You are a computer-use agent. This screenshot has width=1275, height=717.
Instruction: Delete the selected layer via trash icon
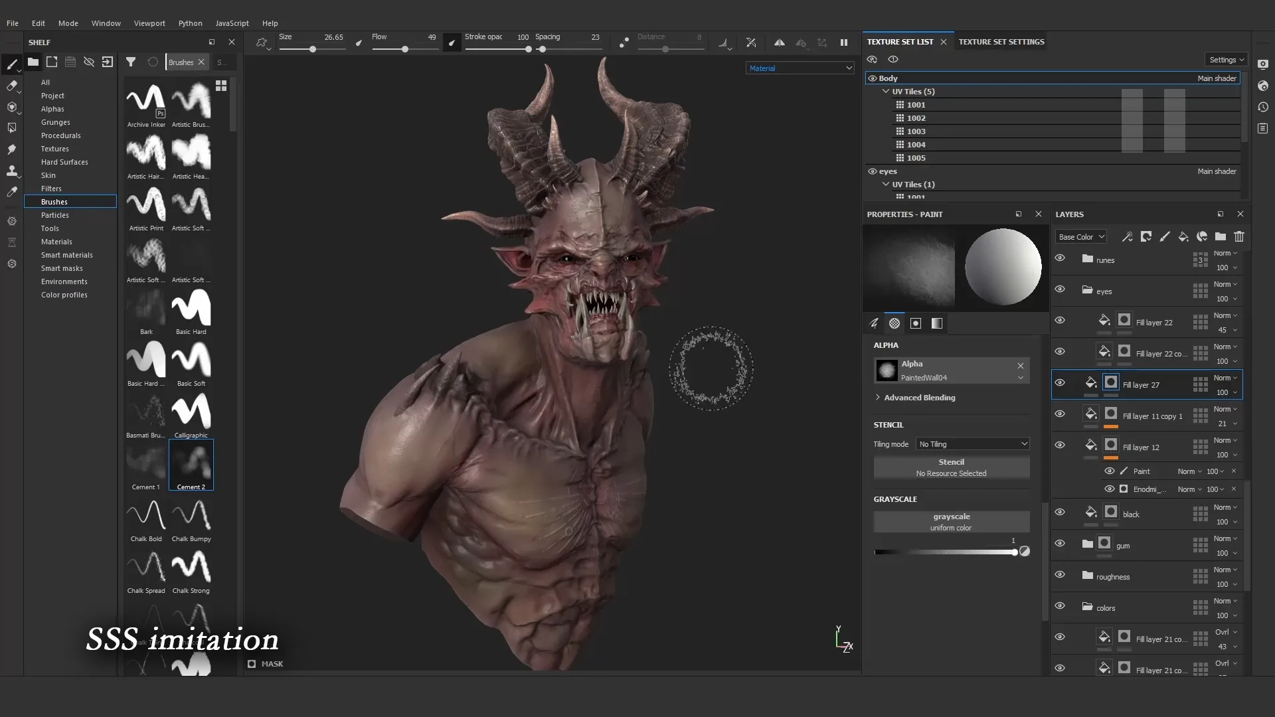click(x=1239, y=237)
